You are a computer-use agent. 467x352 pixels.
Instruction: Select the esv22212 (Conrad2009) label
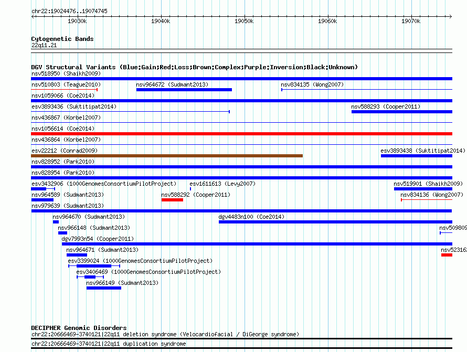(x=65, y=151)
